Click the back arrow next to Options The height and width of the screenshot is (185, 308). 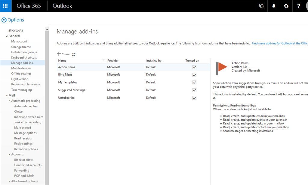tap(4, 20)
